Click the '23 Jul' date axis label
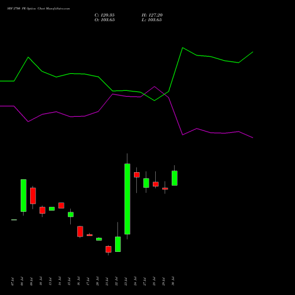Screen dimensions: 295x295 coord(126,281)
